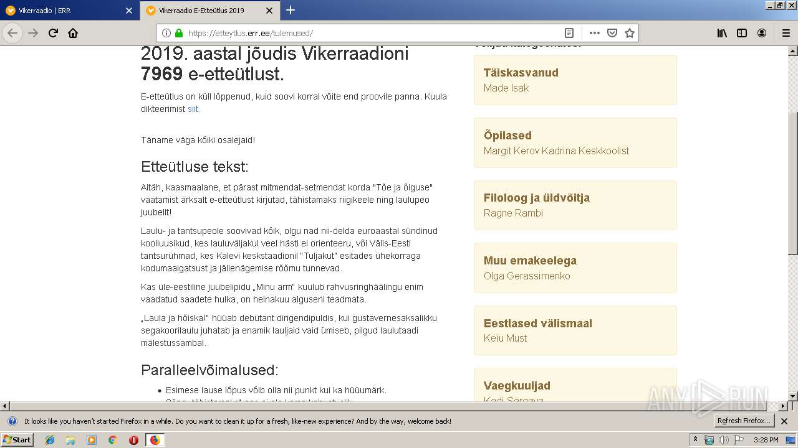Select the Vikerraadio E-Etteütlus 2019 tab
The width and height of the screenshot is (798, 448).
[x=209, y=11]
